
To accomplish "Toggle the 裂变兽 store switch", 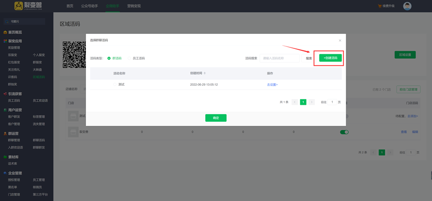I will (x=344, y=132).
